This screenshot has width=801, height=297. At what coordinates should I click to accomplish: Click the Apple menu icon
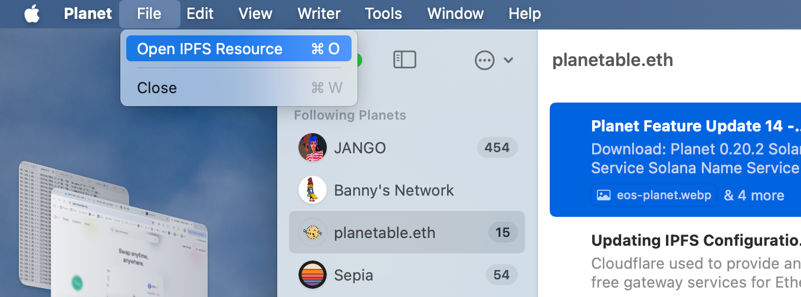click(x=32, y=14)
